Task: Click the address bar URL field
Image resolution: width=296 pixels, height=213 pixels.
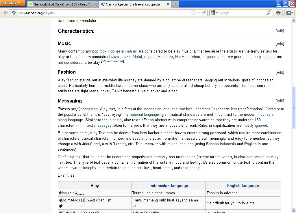Action: tap(104, 13)
